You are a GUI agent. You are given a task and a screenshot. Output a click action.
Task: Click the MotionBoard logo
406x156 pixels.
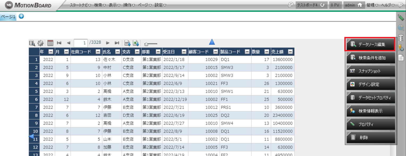(28, 5)
